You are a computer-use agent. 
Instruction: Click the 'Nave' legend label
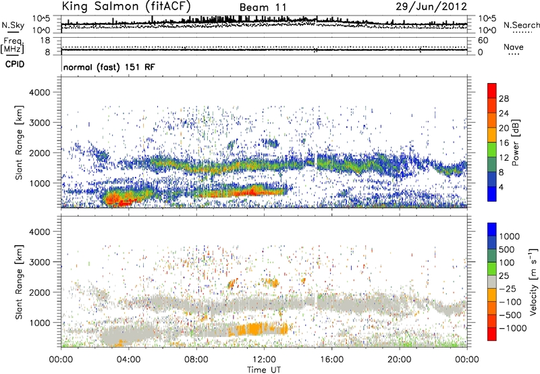(x=514, y=47)
